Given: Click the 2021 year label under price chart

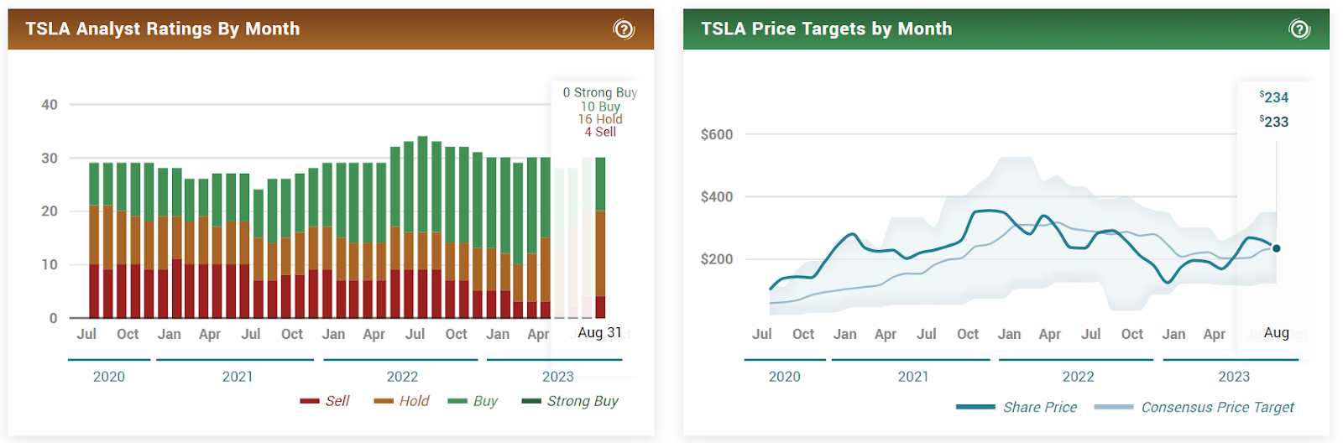Looking at the screenshot, I should tap(913, 377).
